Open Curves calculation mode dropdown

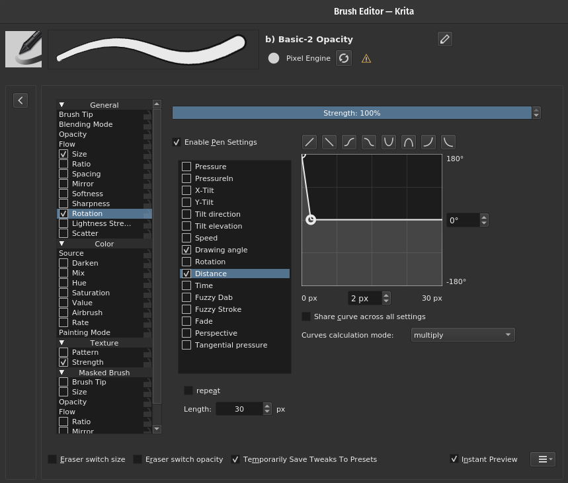click(462, 335)
